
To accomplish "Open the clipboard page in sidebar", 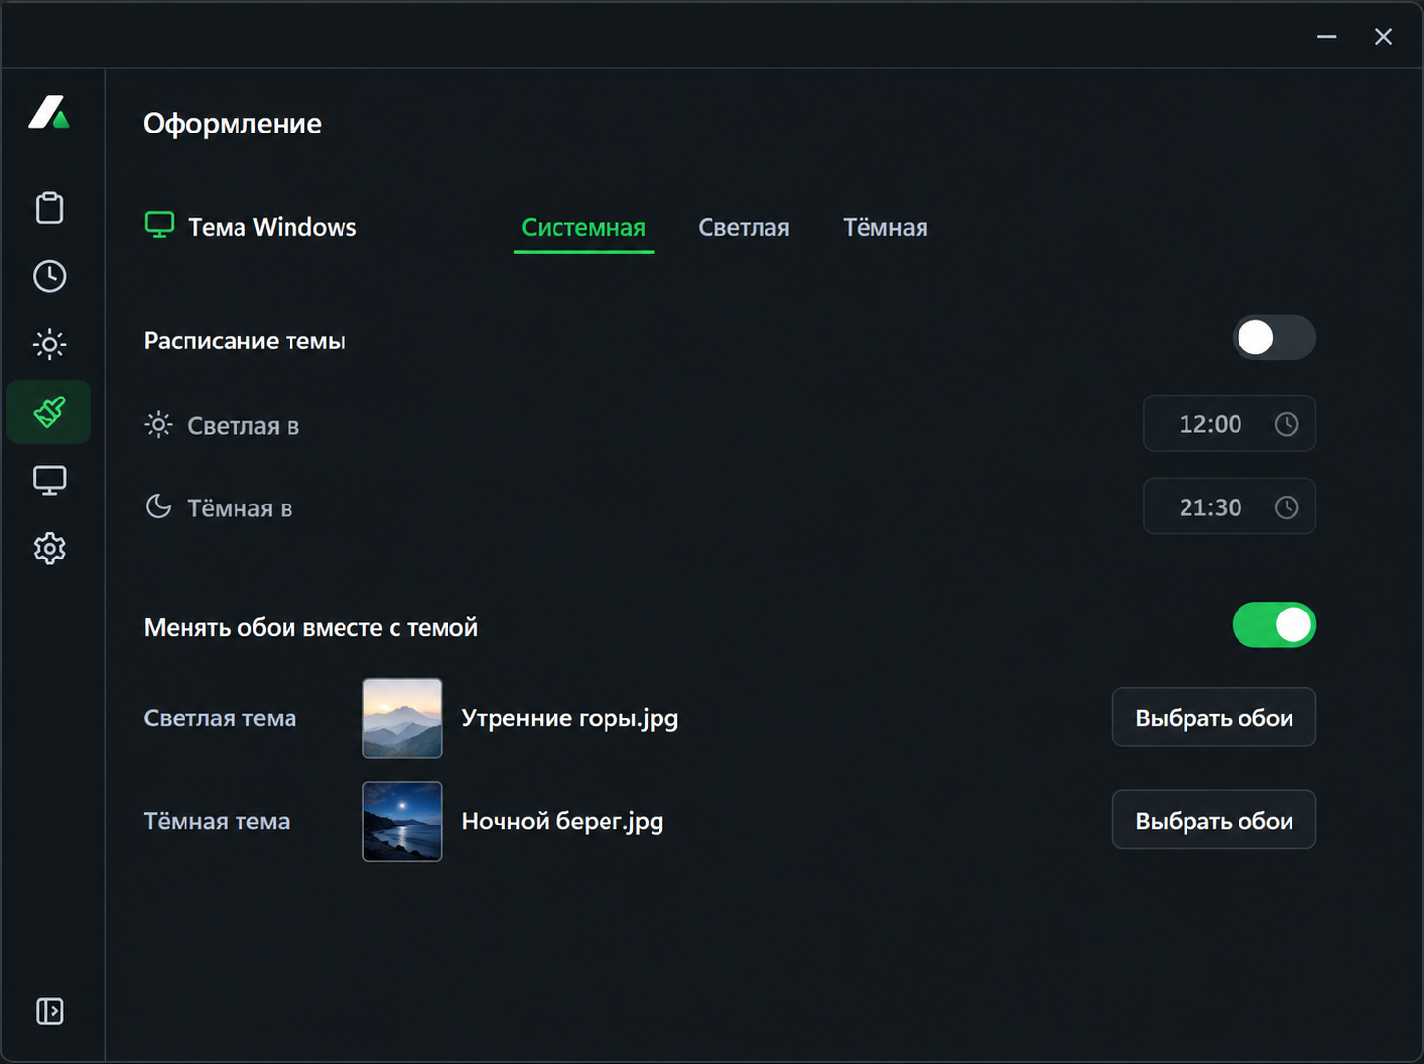I will tap(49, 208).
